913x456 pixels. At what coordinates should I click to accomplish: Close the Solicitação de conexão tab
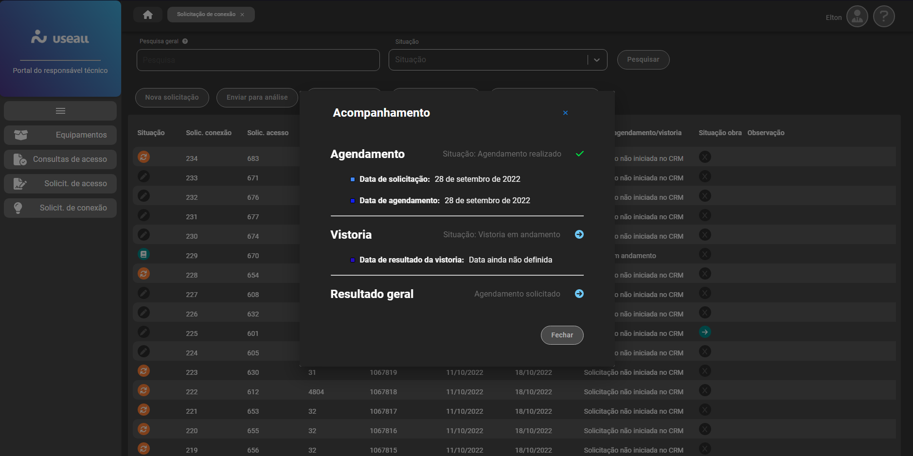click(242, 15)
